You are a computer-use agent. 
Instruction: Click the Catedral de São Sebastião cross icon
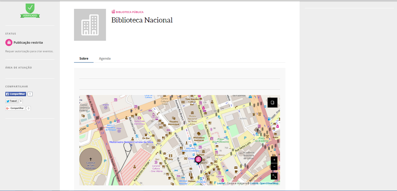tap(90, 159)
